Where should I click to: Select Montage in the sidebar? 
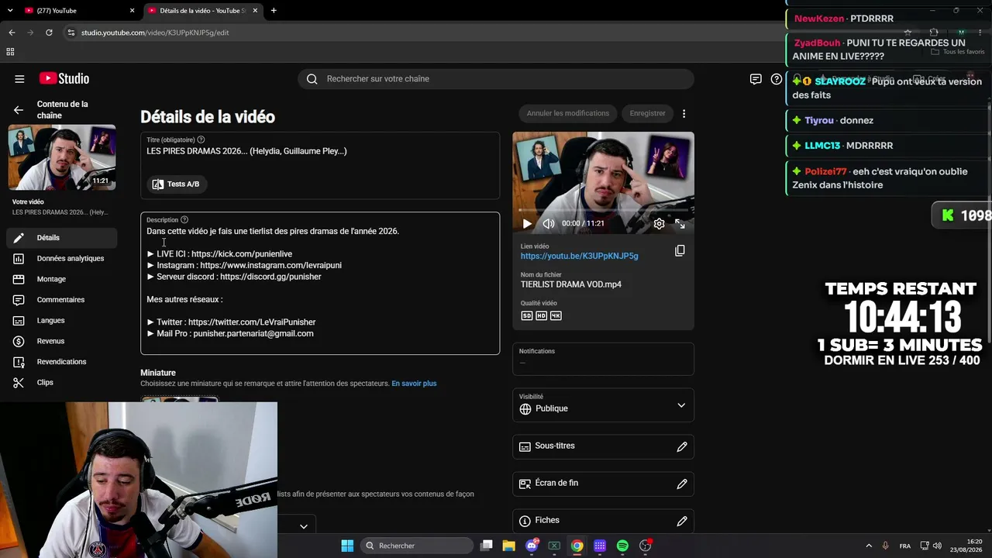pyautogui.click(x=62, y=279)
